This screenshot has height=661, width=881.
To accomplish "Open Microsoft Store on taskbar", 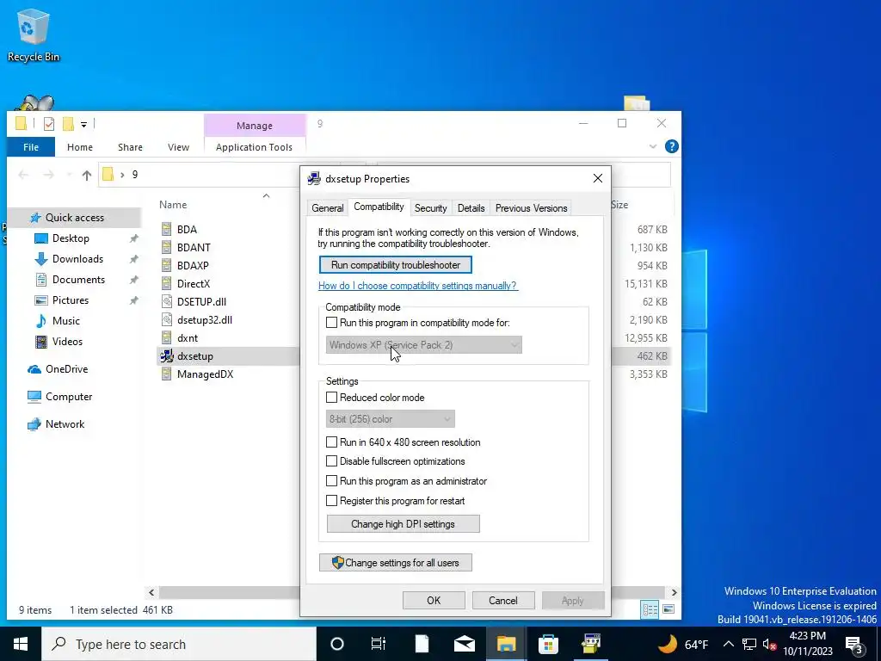I will click(x=548, y=644).
